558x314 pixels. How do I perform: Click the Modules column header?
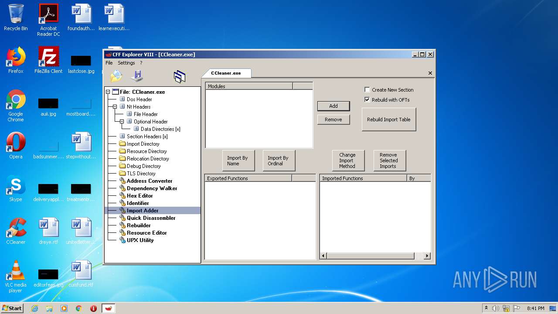pyautogui.click(x=249, y=86)
